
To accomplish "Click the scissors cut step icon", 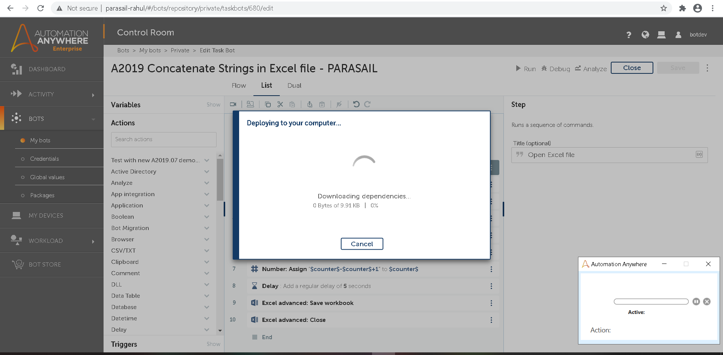I will 280,104.
